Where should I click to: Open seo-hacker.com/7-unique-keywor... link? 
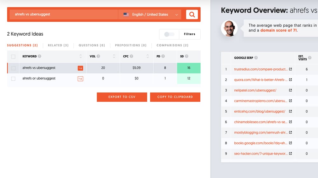click(261, 154)
